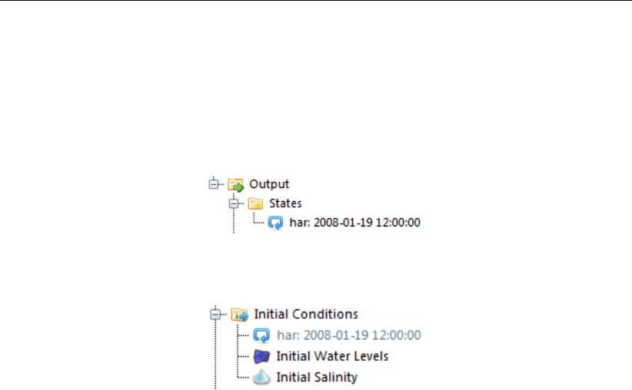632x390 pixels.
Task: Click the Output folder icon with green arrow
Action: [236, 185]
